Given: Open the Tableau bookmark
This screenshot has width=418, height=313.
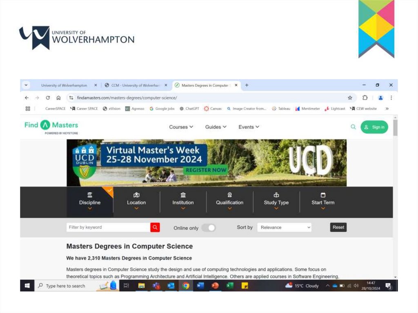Looking at the screenshot, I should 281,109.
